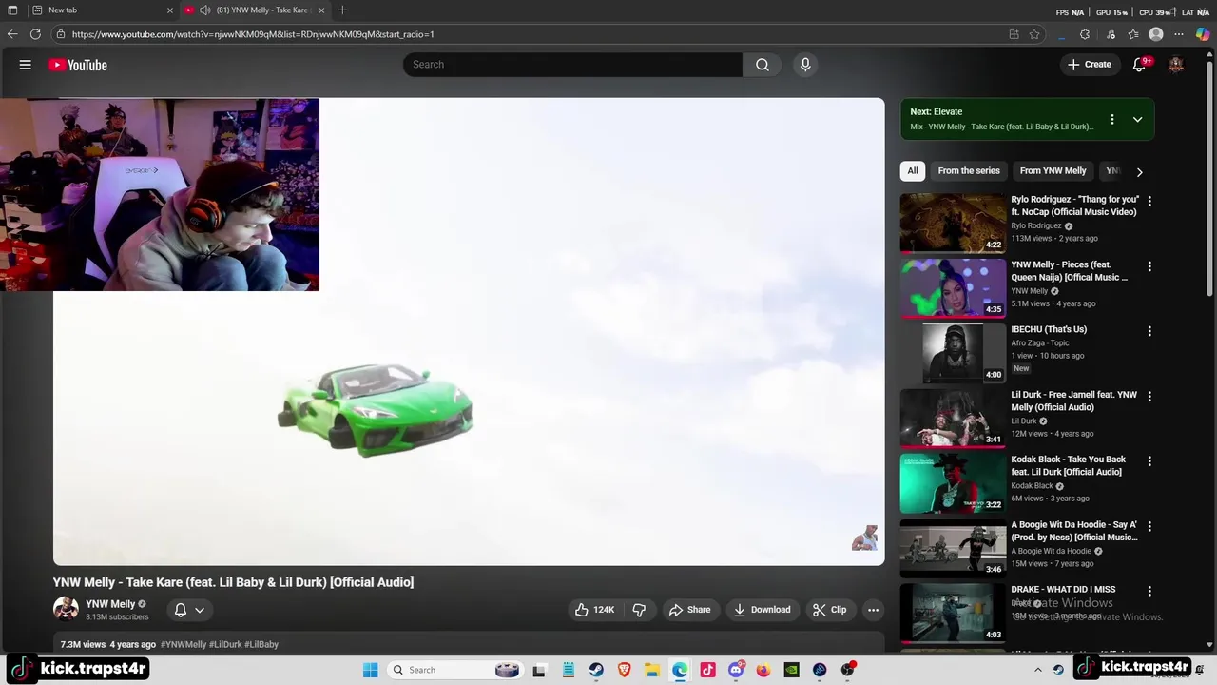Screen dimensions: 1217x685
Task: Go to the YouTube home logo
Action: click(x=78, y=65)
